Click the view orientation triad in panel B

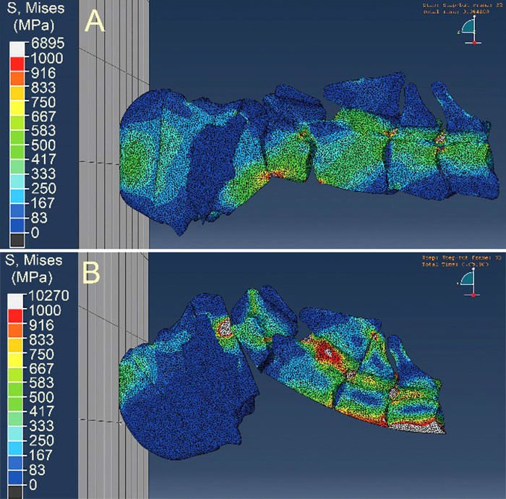[x=469, y=283]
